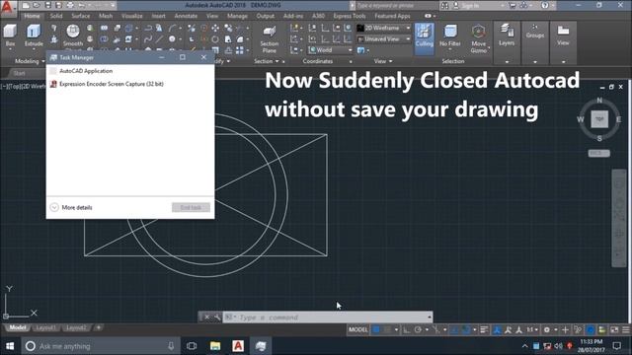
Task: Click the Save quick access icon
Action: pos(48,5)
